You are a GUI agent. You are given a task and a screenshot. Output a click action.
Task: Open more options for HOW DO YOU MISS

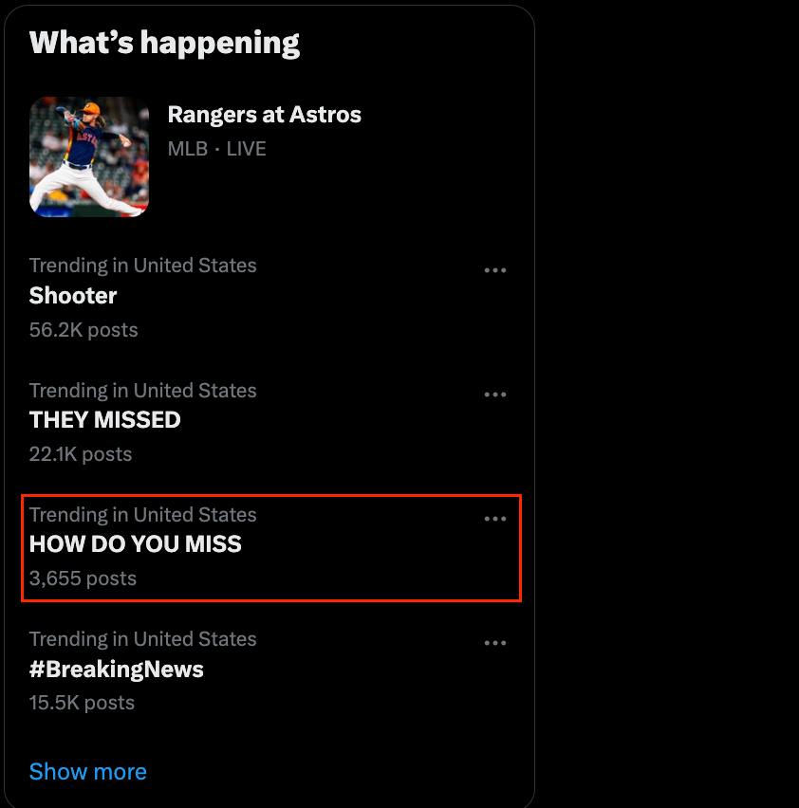tap(495, 519)
